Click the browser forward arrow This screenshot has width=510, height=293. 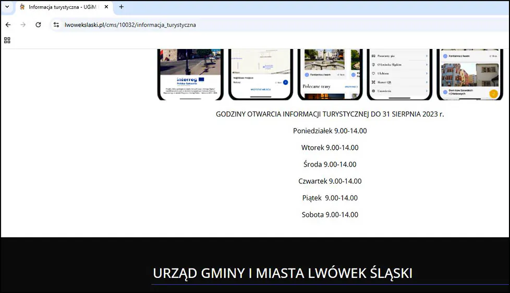coord(23,24)
